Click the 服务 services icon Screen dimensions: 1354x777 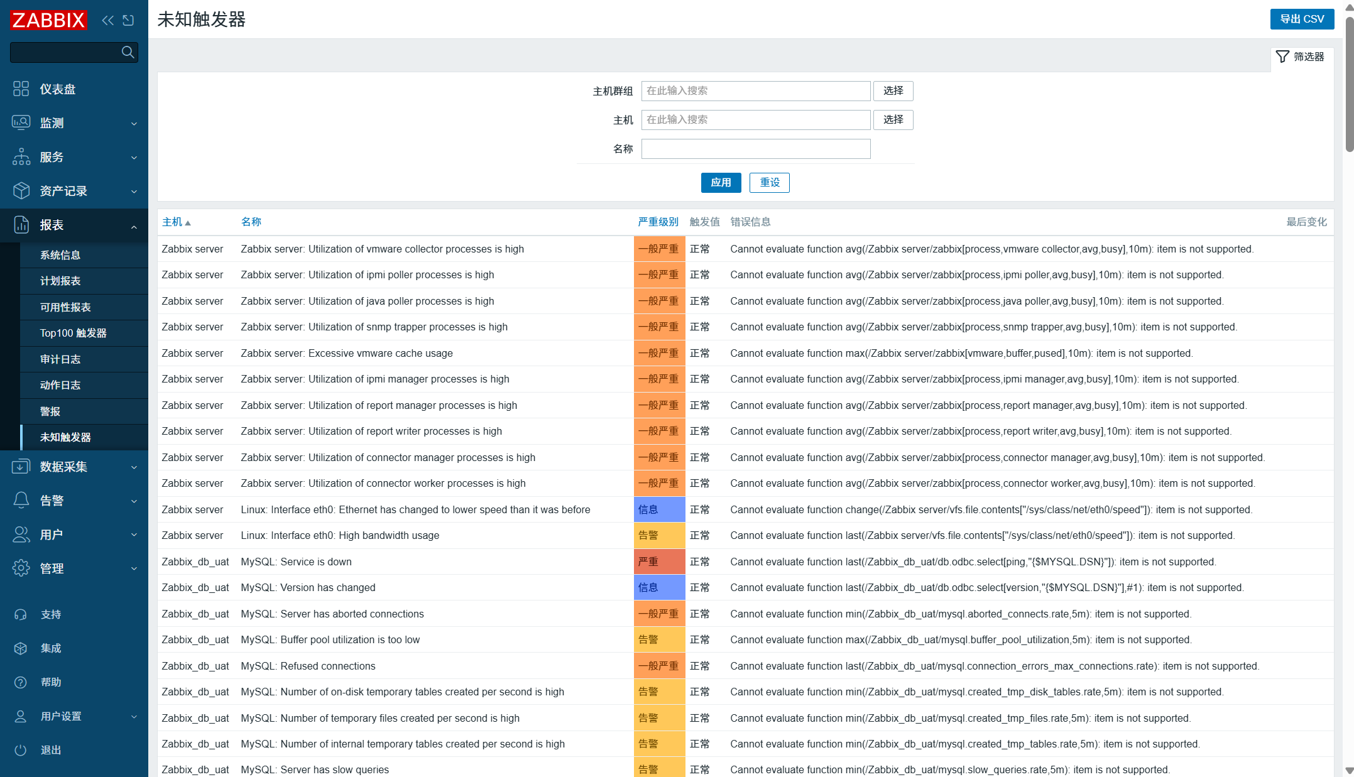click(x=21, y=157)
